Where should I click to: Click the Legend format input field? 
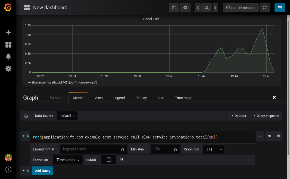click(x=91, y=149)
